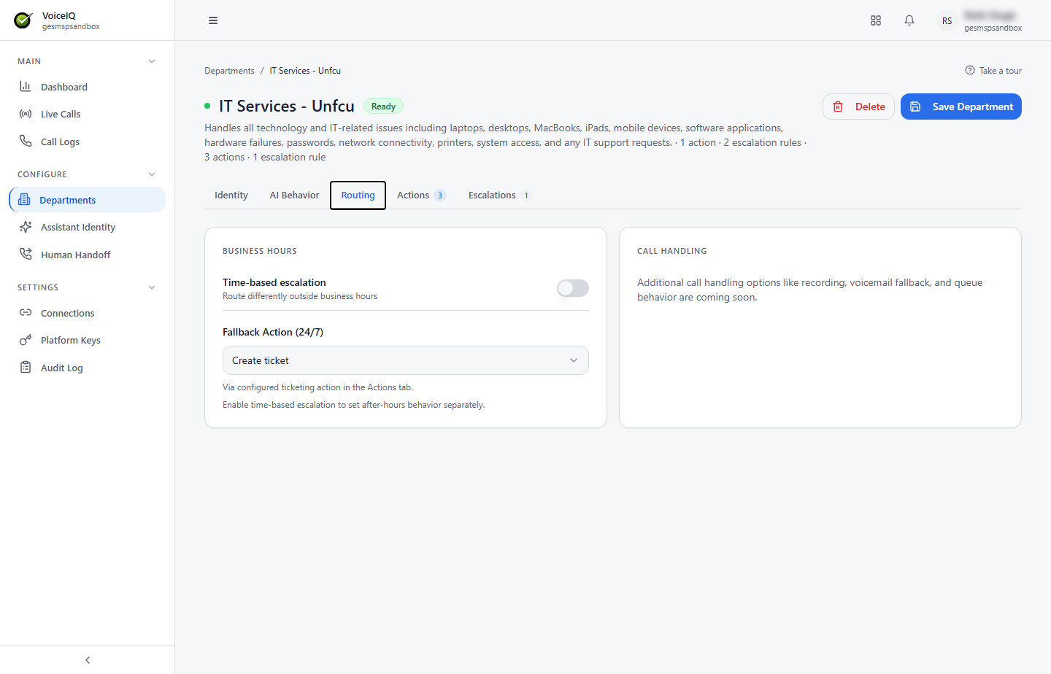The height and width of the screenshot is (674, 1051).
Task: Click the Save Department button
Action: click(961, 106)
